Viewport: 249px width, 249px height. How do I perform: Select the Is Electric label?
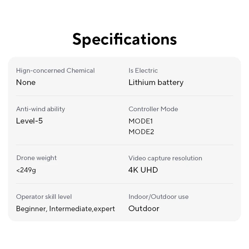143,71
